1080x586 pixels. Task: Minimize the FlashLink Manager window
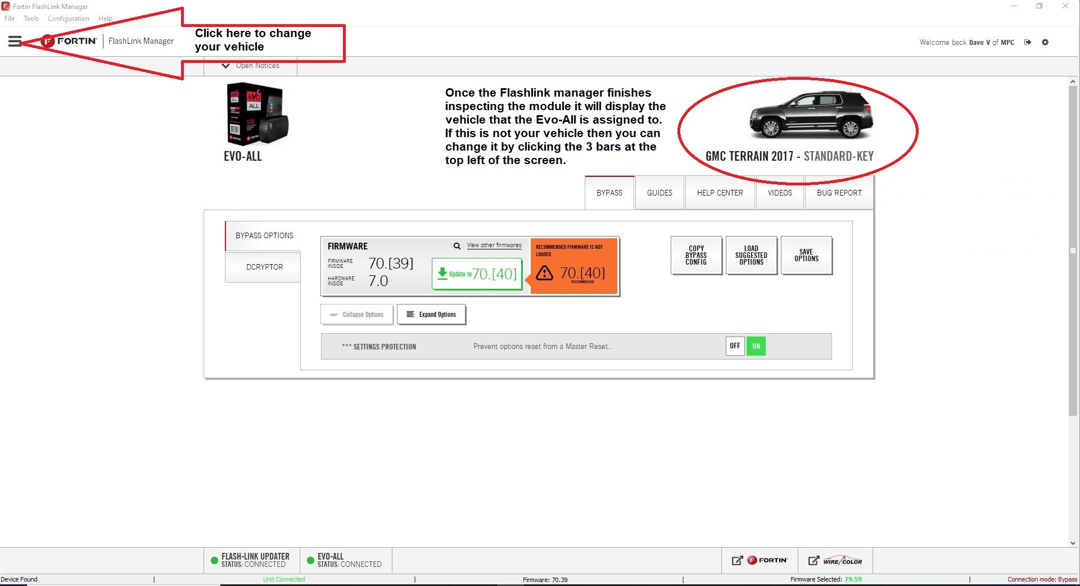click(x=1014, y=6)
